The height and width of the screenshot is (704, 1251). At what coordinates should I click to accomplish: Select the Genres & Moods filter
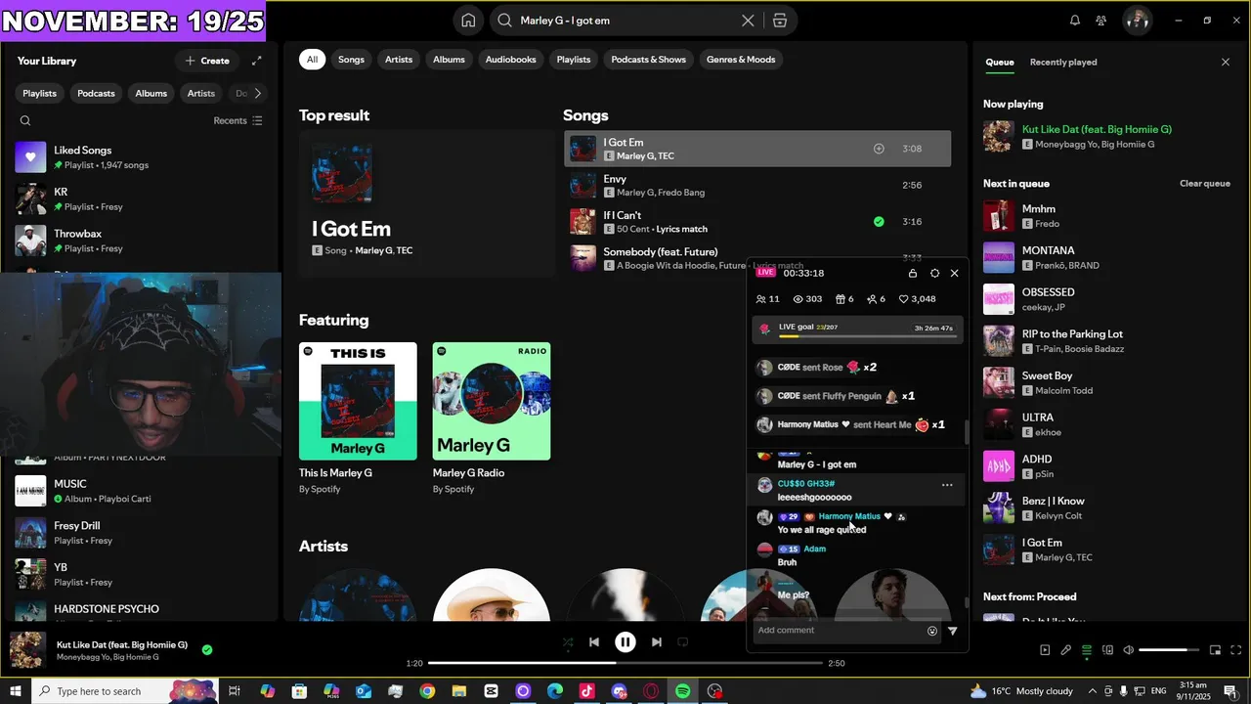coord(741,60)
